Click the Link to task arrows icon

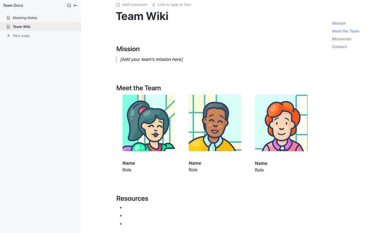153,5
